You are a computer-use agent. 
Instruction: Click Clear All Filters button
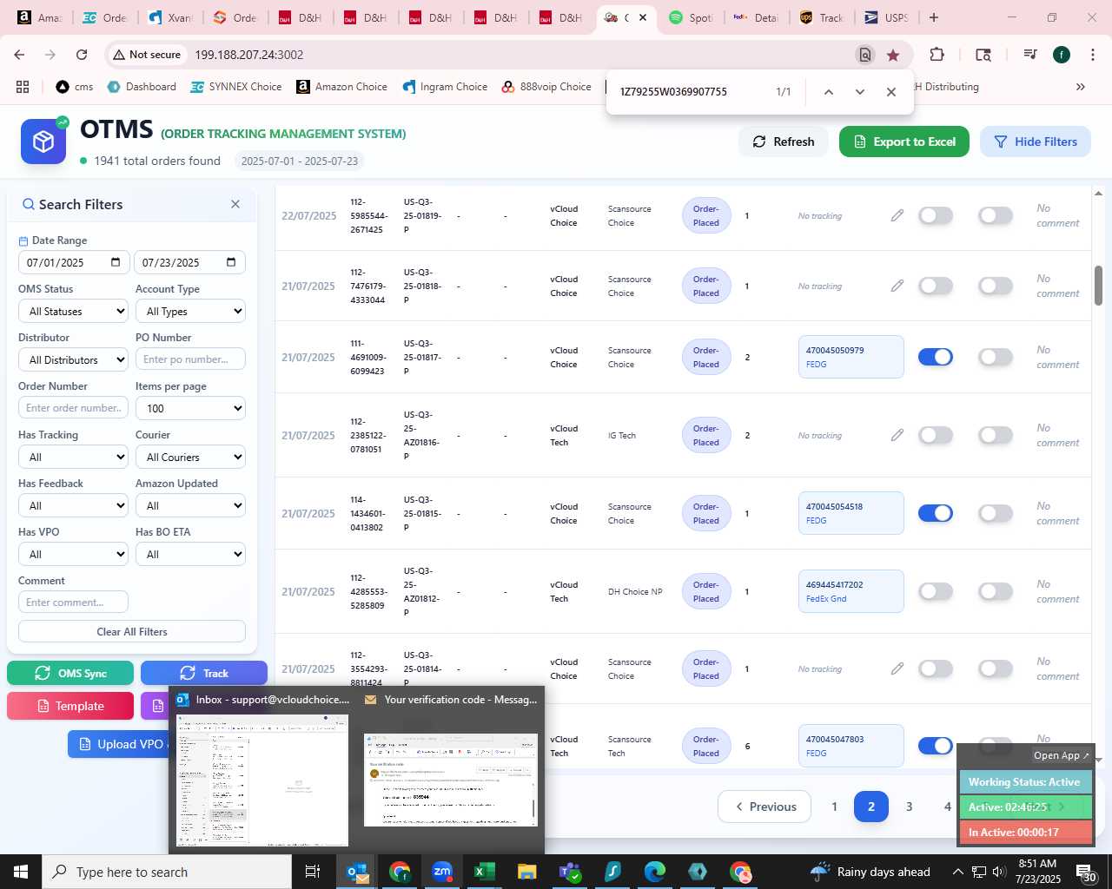(x=132, y=631)
